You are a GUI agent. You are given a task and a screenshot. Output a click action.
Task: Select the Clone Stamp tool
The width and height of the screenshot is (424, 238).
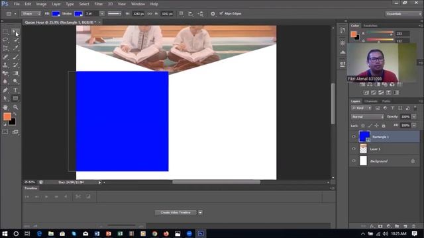tap(5, 65)
